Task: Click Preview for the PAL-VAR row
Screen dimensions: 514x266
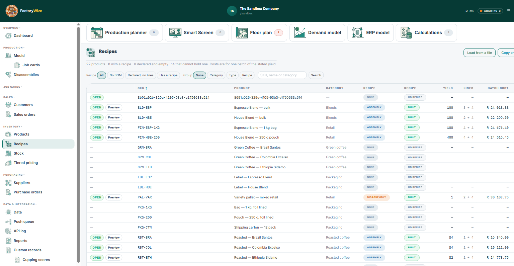Action: tap(114, 197)
